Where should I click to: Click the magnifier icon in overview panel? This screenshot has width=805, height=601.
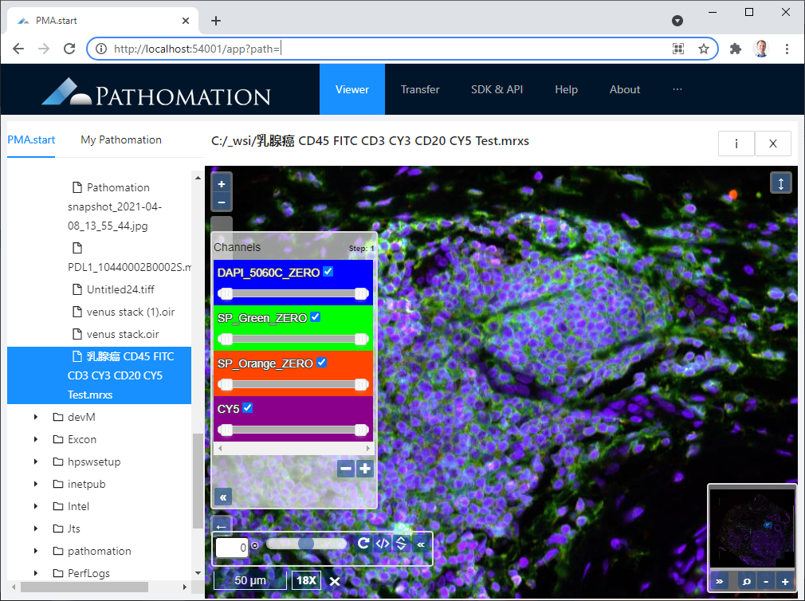(x=747, y=582)
